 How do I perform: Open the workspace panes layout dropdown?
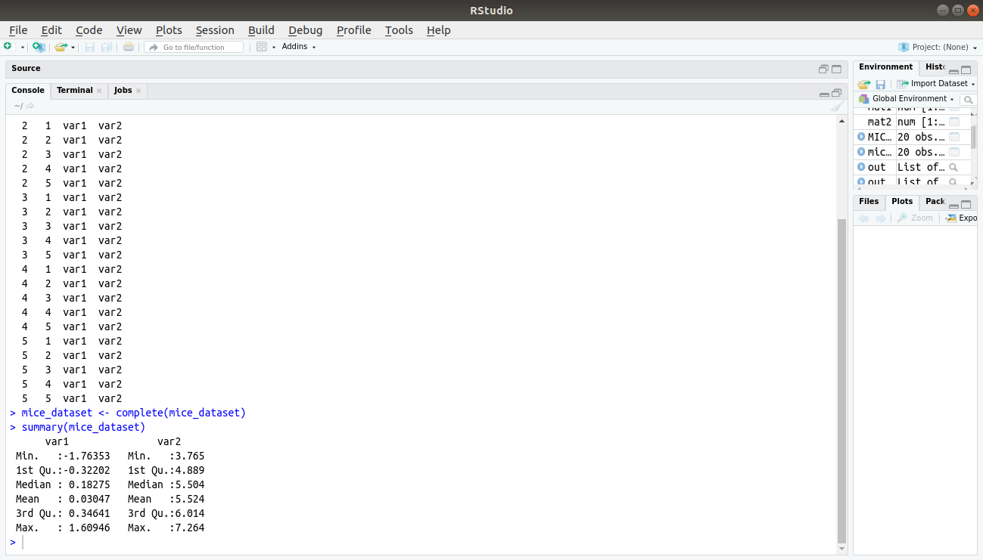click(265, 47)
